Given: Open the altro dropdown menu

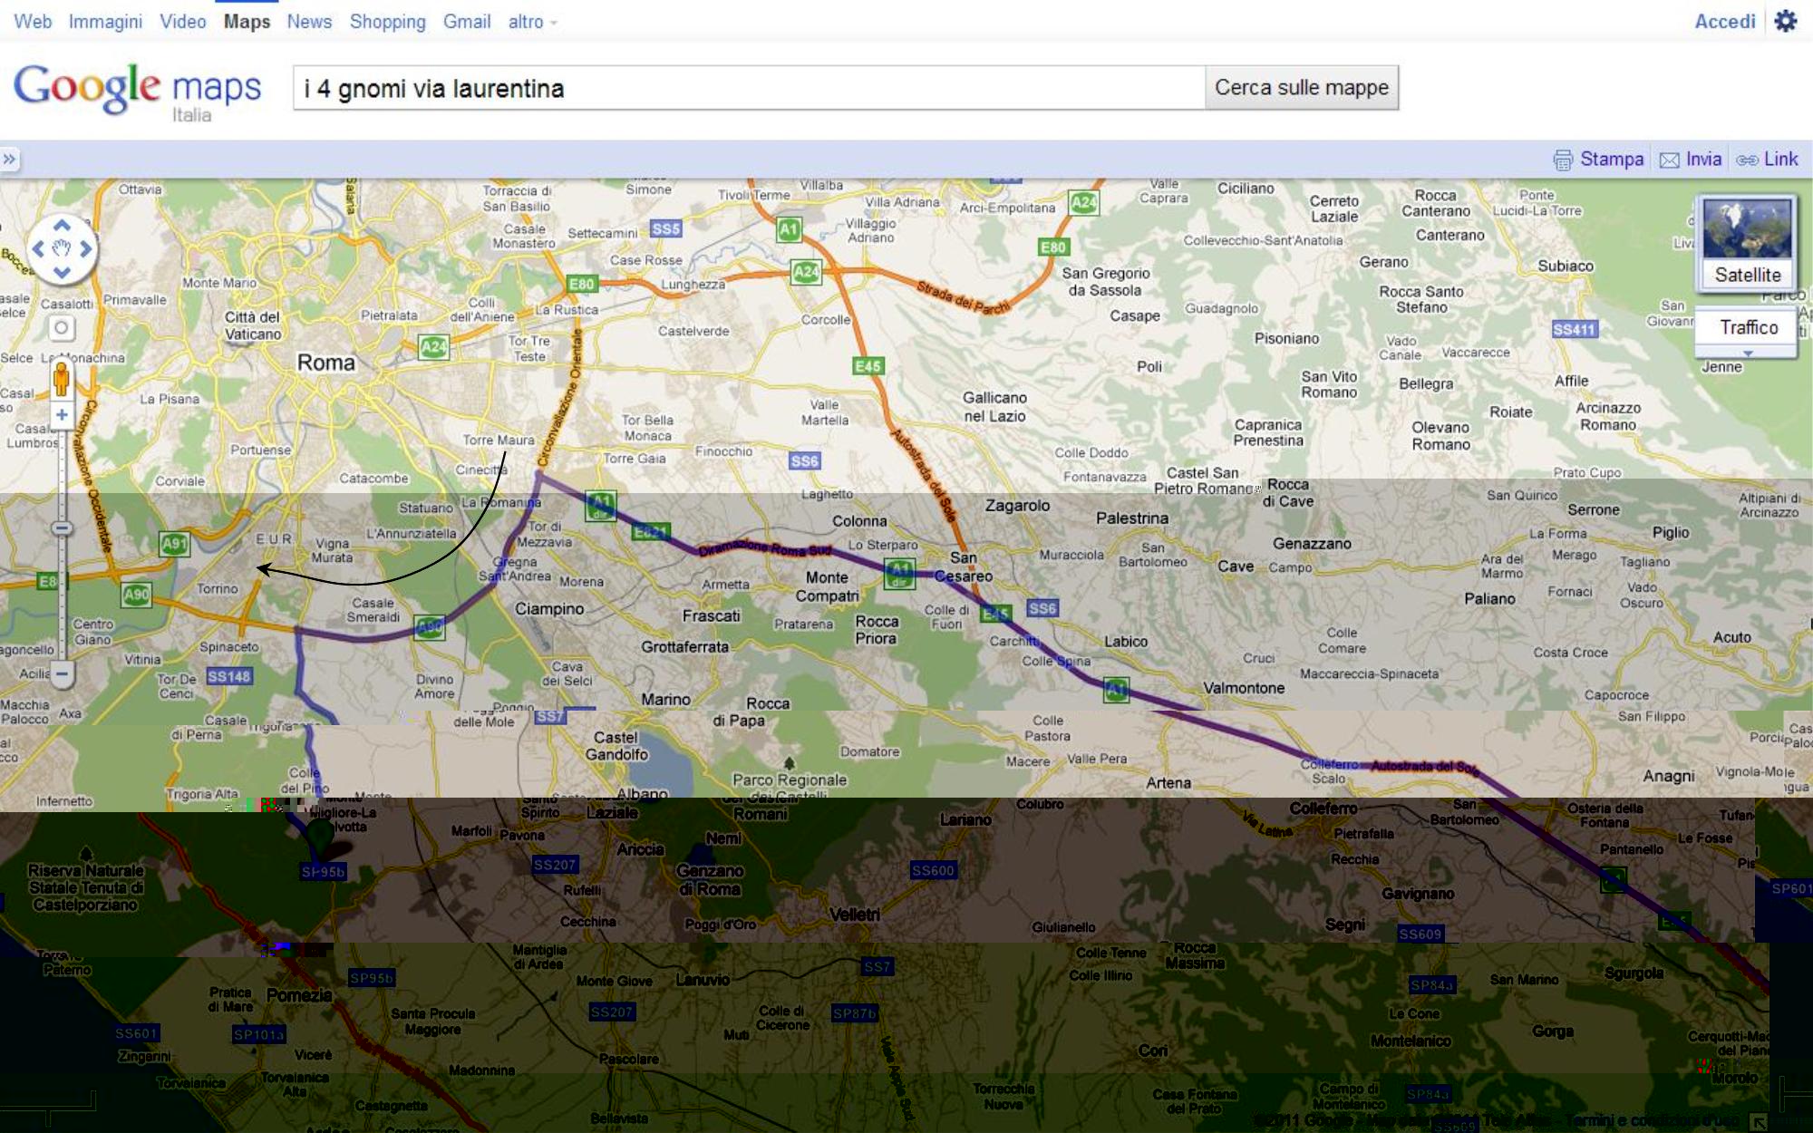Looking at the screenshot, I should tap(532, 22).
